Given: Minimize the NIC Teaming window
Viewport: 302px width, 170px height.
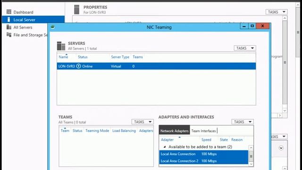Looking at the screenshot, I should [x=244, y=26].
